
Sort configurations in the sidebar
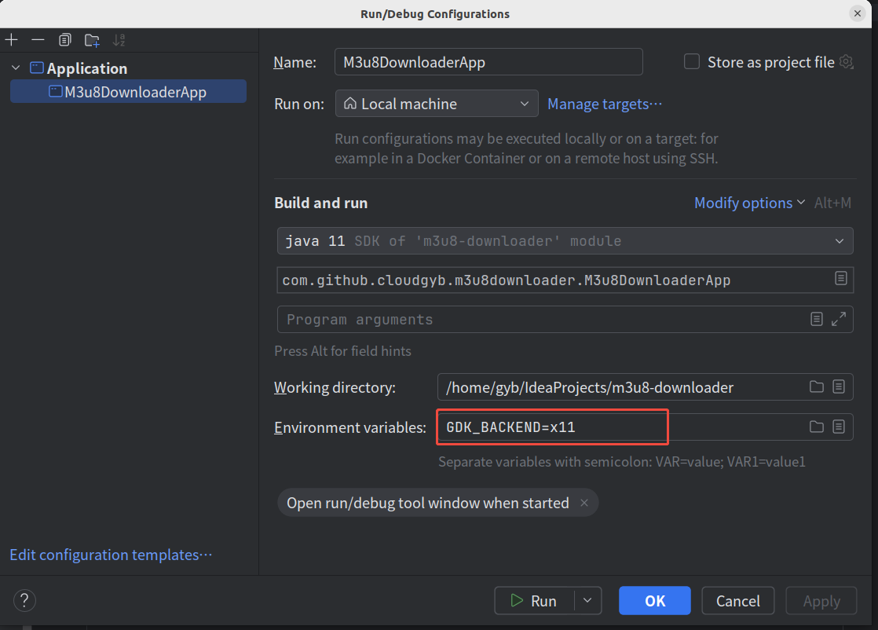point(118,39)
